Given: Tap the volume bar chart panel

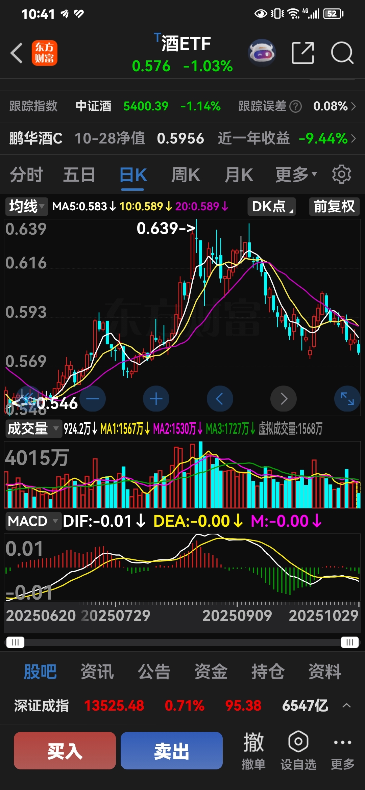Looking at the screenshot, I should pos(182,475).
